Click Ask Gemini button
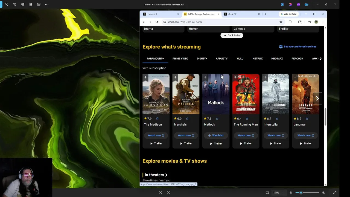Viewport: 350px width, 197px height. 288,14
